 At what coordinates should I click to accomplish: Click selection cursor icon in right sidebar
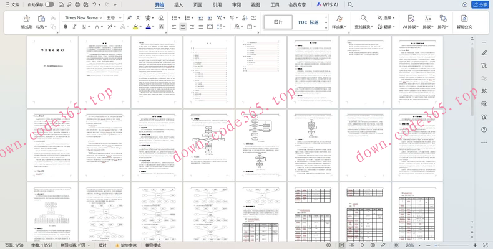[484, 65]
